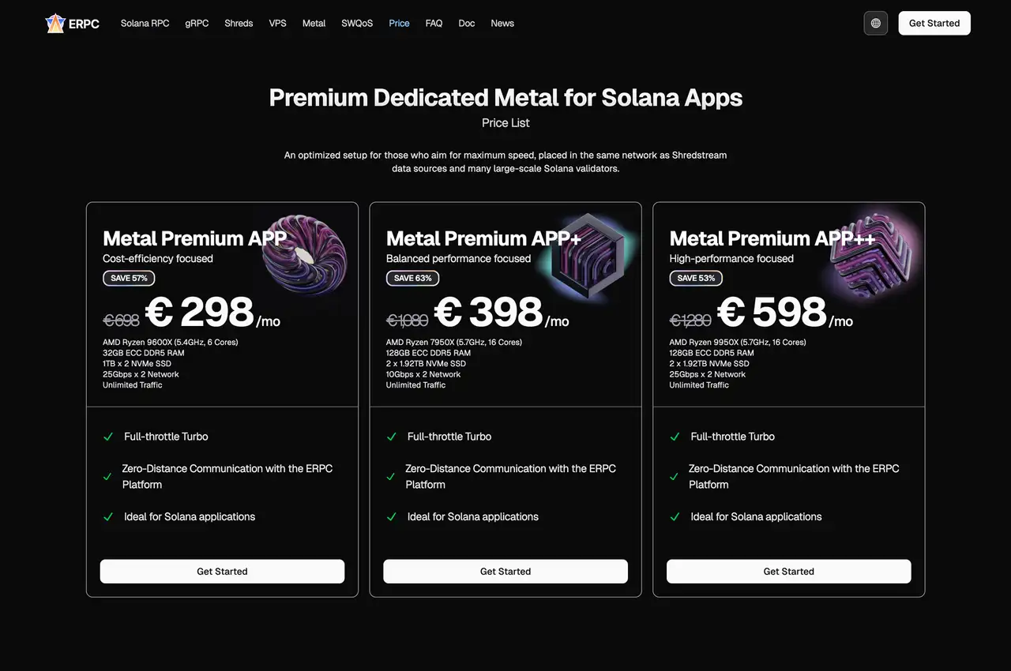Viewport: 1011px width, 671px height.
Task: Click Get Started on Metal Premium APP++
Action: [x=789, y=571]
